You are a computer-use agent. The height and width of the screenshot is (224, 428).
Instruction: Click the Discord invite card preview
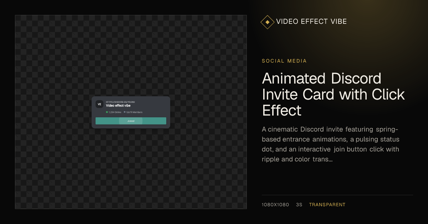tap(131, 112)
